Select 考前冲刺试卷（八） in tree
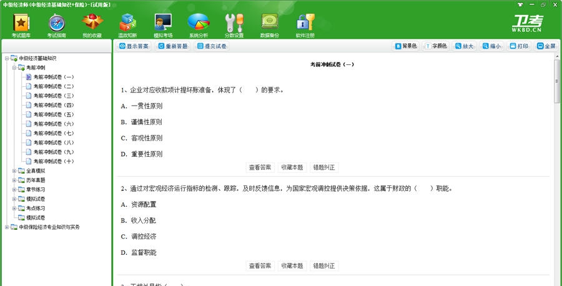This screenshot has width=562, height=286. click(x=54, y=142)
